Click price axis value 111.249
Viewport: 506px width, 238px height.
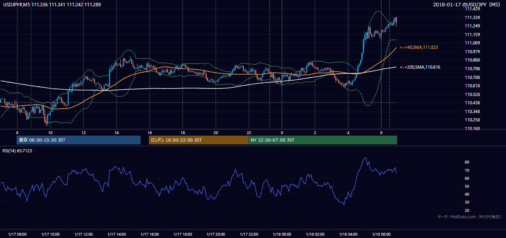(472, 26)
